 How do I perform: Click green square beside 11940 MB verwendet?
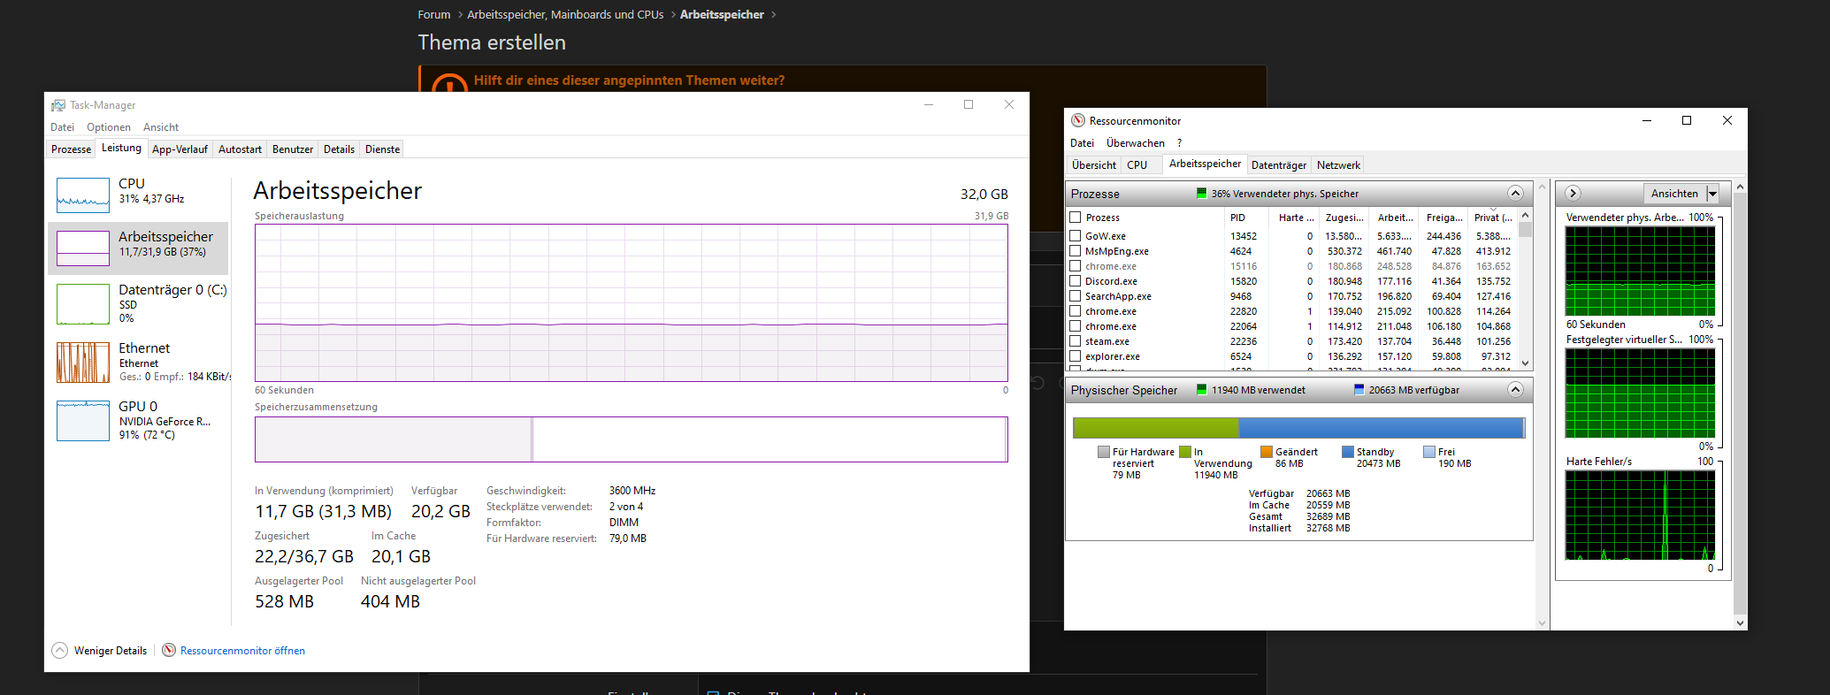[1201, 390]
